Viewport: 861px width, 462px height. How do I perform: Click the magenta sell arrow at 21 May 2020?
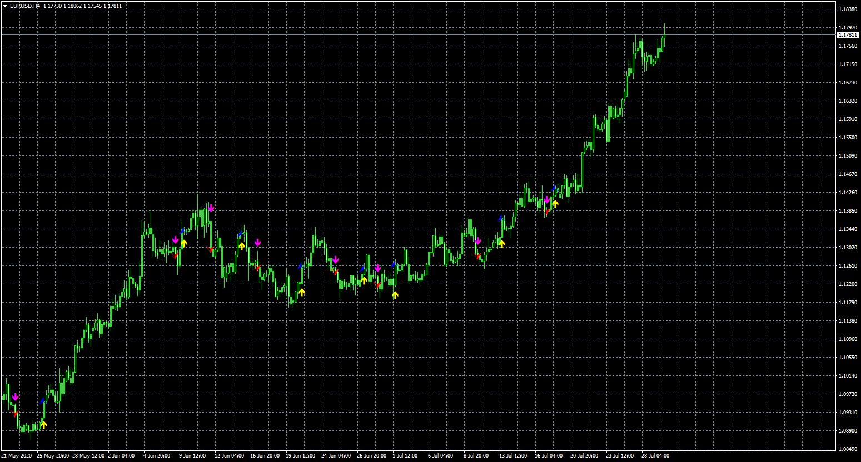click(16, 397)
